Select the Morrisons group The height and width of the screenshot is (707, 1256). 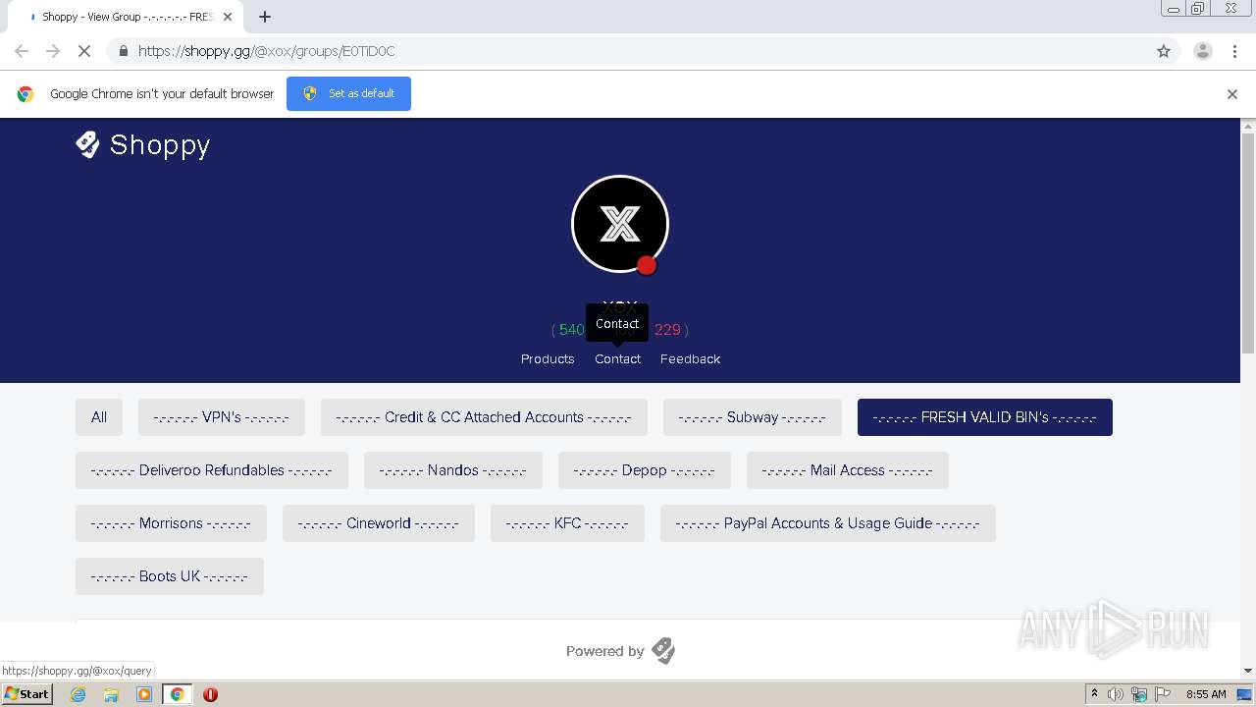(171, 523)
